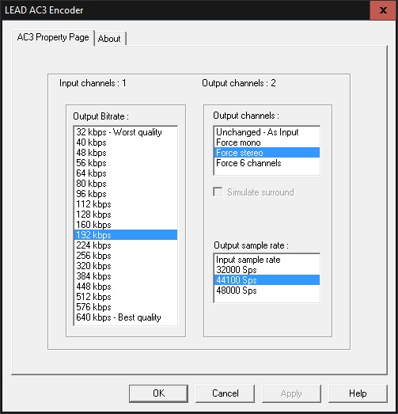Choose 128 kbps in bitrate list
This screenshot has width=398, height=414.
pos(126,215)
